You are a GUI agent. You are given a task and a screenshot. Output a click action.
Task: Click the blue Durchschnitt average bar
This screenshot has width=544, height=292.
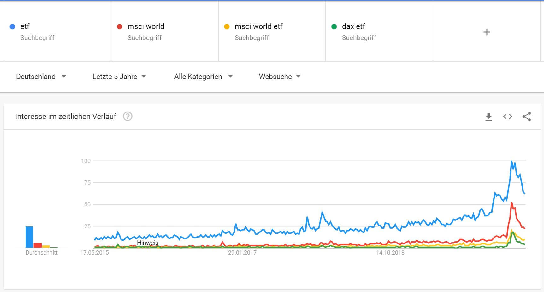[x=29, y=237]
